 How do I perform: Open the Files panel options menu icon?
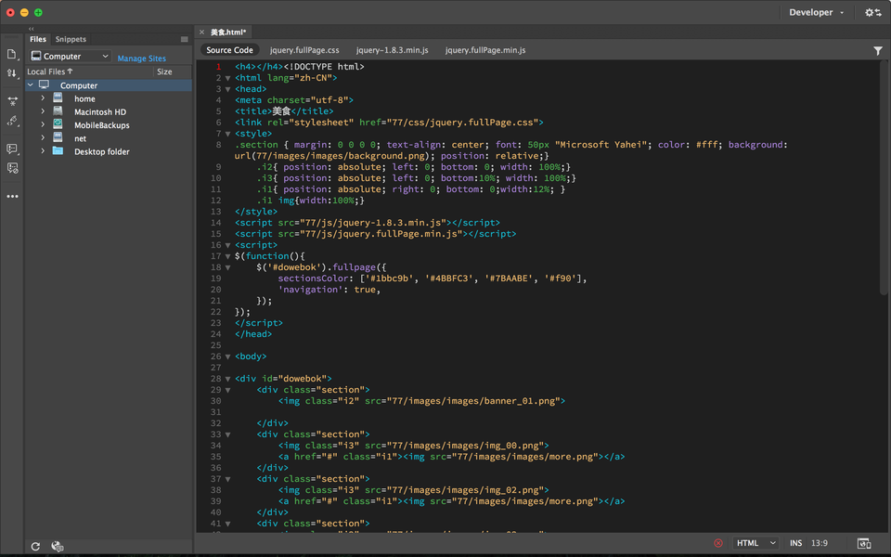click(184, 39)
